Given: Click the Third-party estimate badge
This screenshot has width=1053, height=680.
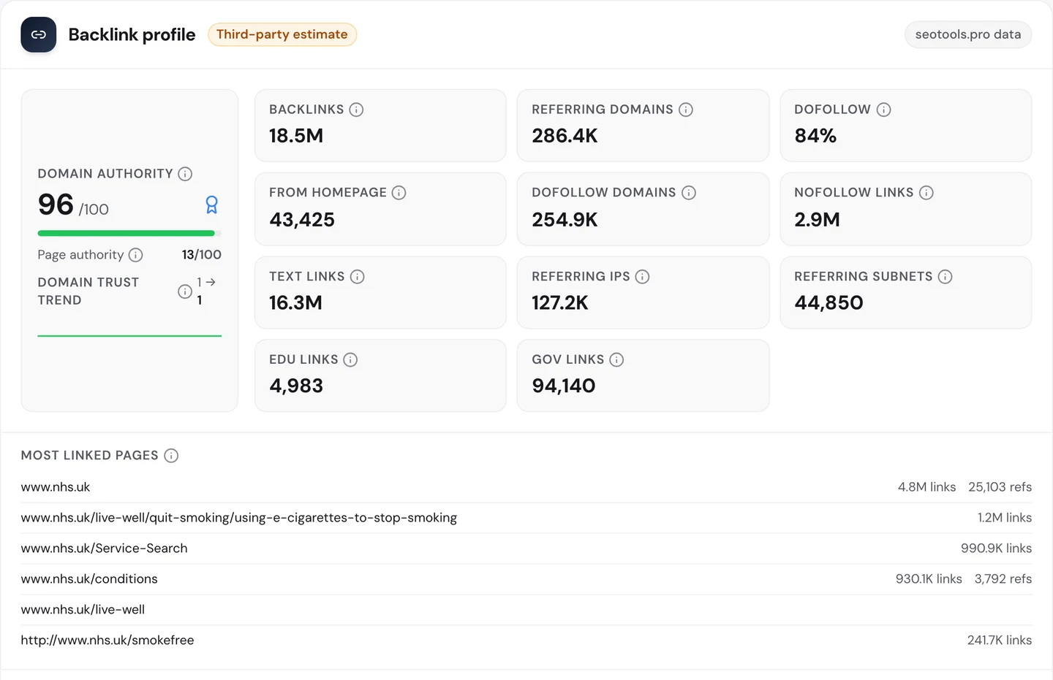Looking at the screenshot, I should pyautogui.click(x=282, y=34).
